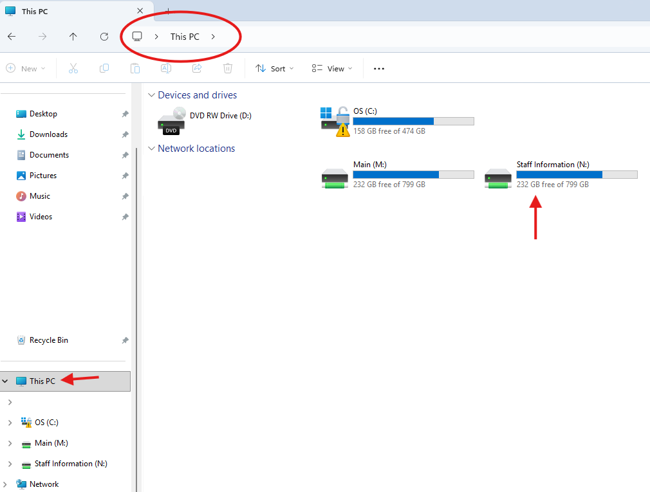Select Staff Information (N:) in navigation tree
The width and height of the screenshot is (650, 492).
[x=71, y=464]
